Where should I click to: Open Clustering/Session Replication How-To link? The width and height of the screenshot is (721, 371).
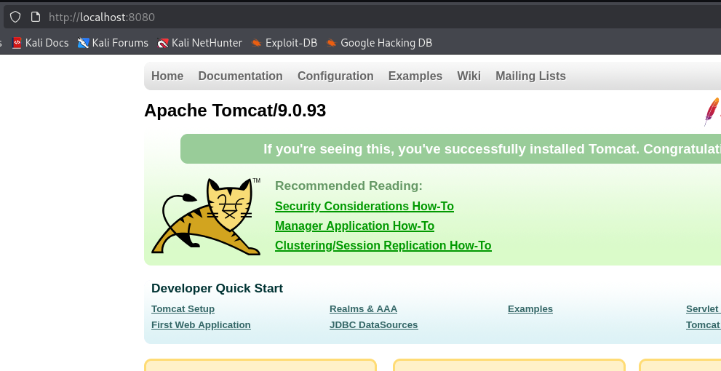pos(383,245)
